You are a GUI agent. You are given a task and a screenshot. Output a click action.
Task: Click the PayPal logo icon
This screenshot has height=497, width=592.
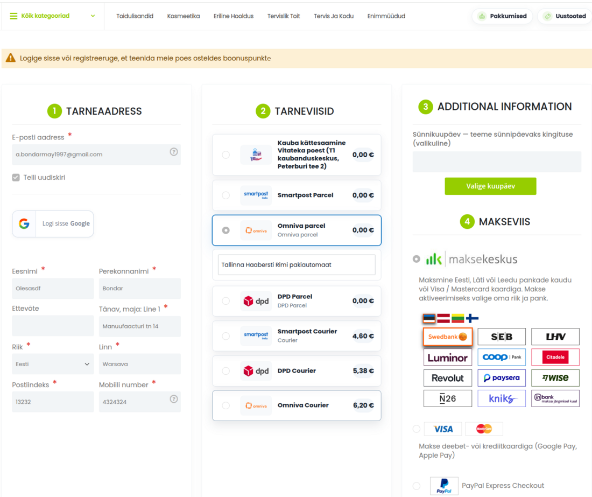pos(444,486)
